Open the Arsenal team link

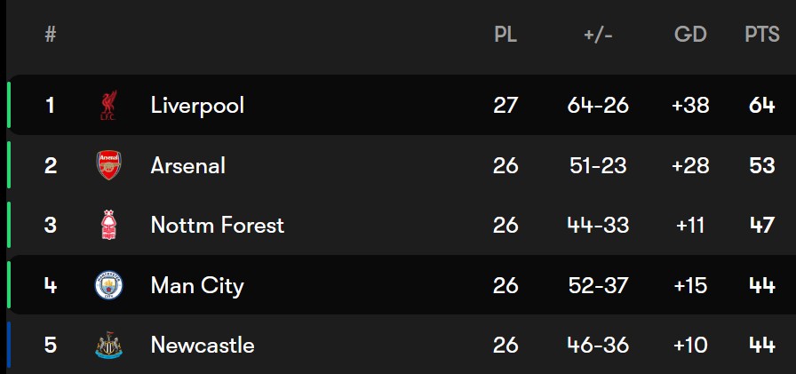[x=188, y=165]
